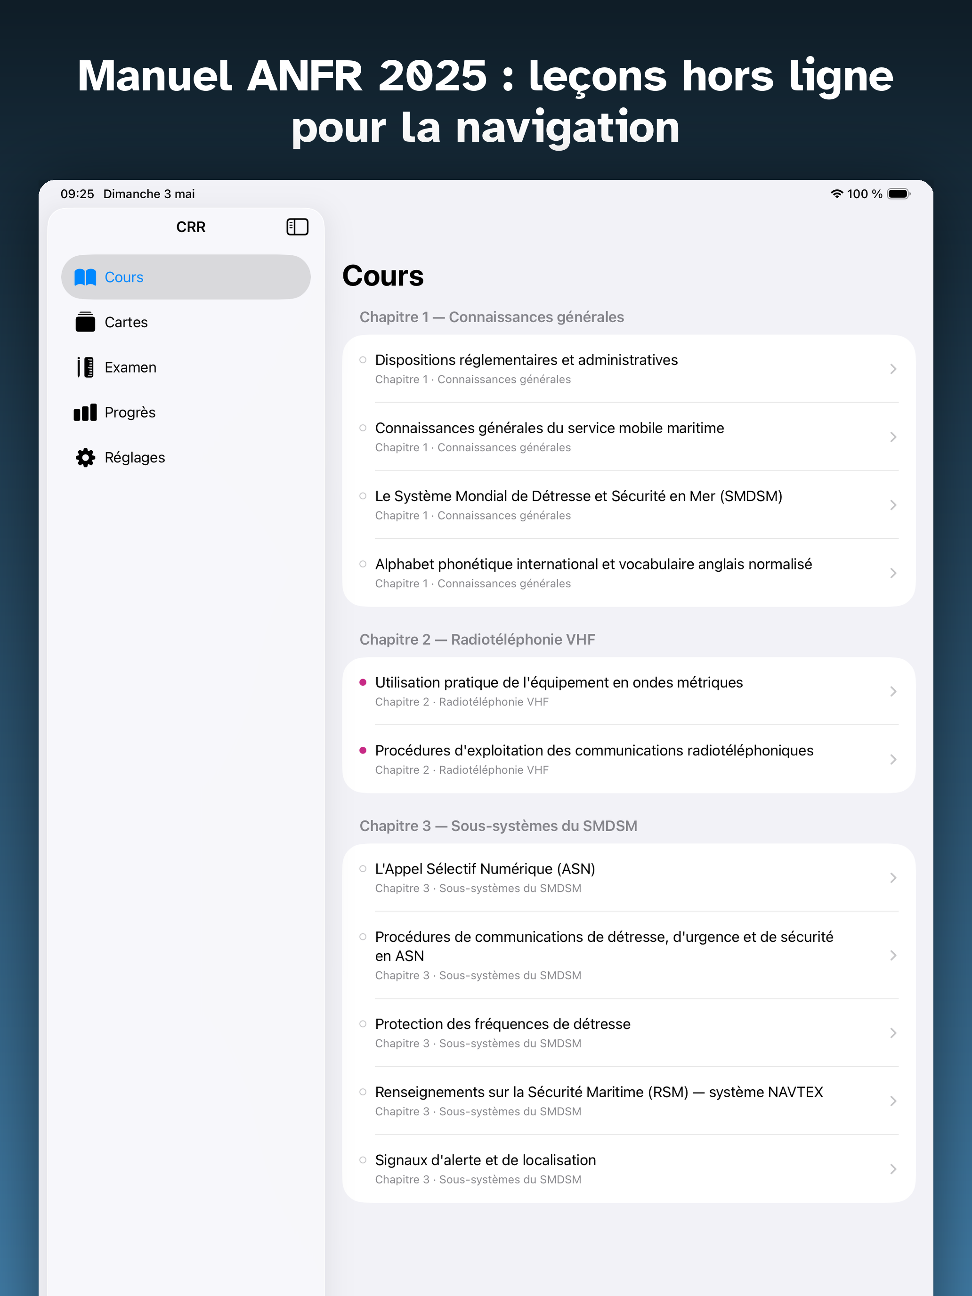Viewport: 972px width, 1296px height.
Task: Click the "Chapitre 1 — Connaissances générales" section header
Action: point(492,317)
